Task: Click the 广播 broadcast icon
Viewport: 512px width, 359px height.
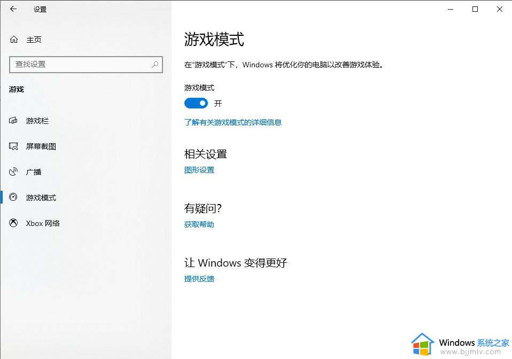Action: pyautogui.click(x=13, y=171)
